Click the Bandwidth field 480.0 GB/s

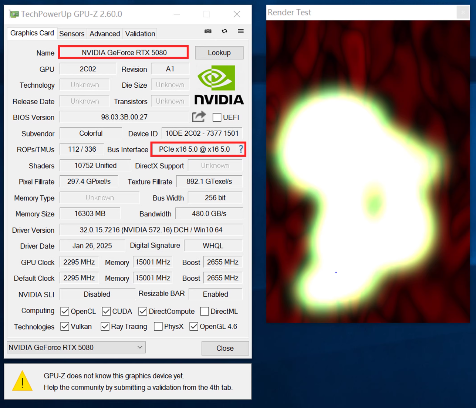(209, 214)
